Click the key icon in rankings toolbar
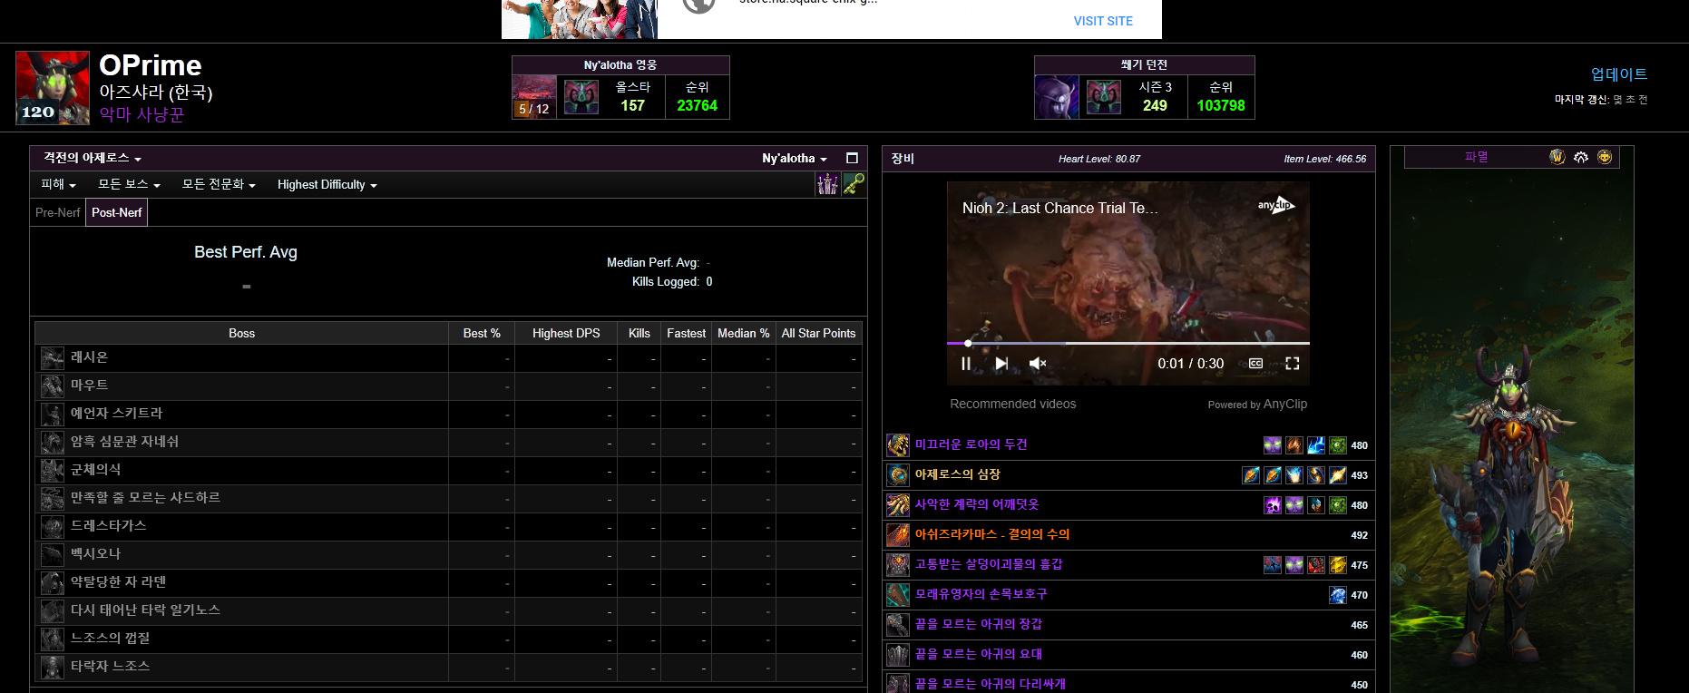This screenshot has width=1689, height=693. [x=854, y=184]
